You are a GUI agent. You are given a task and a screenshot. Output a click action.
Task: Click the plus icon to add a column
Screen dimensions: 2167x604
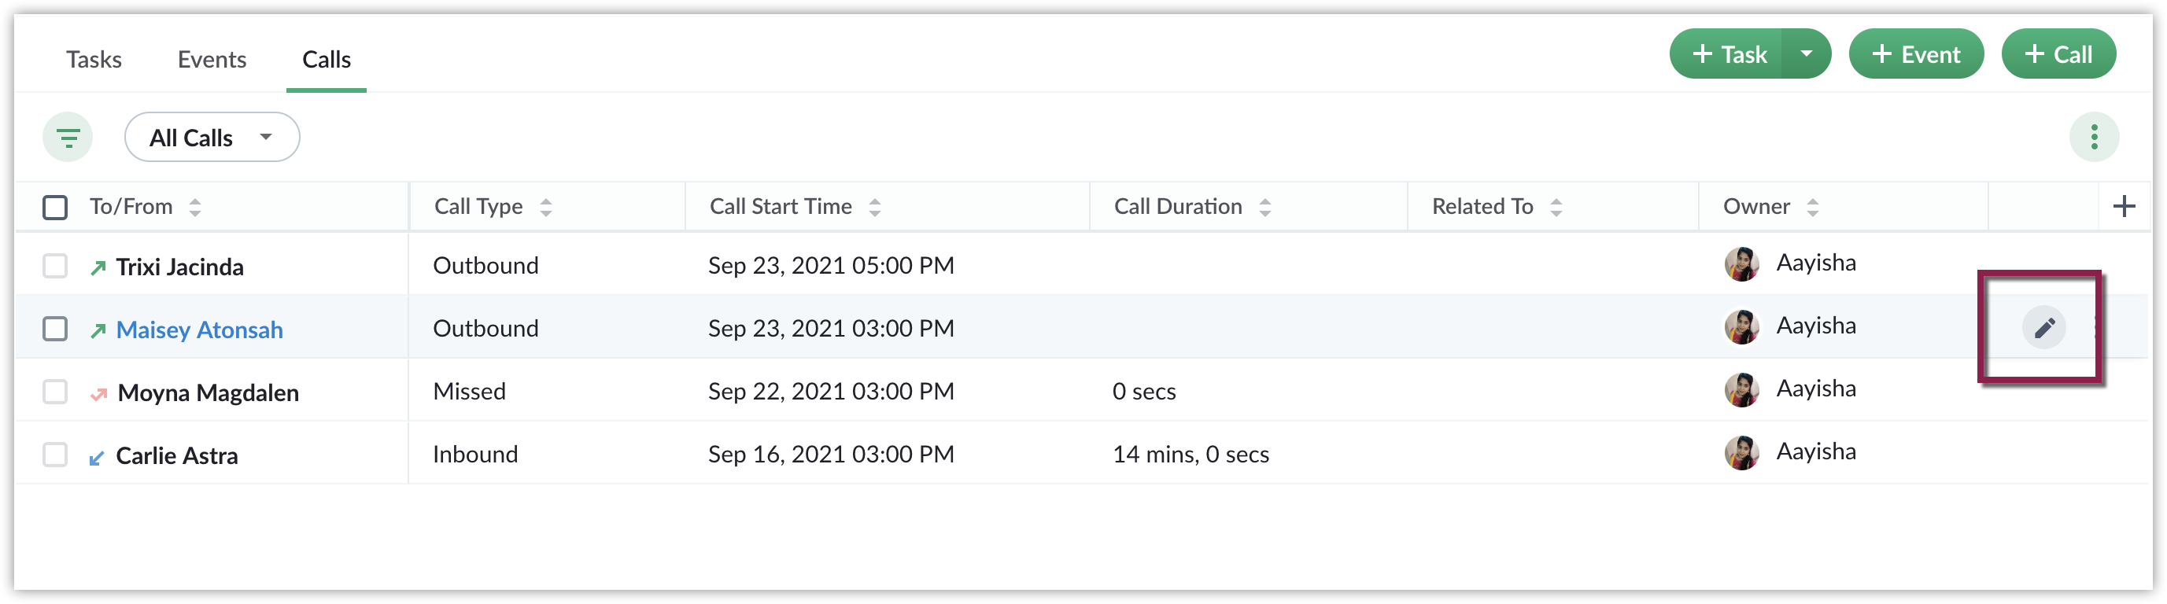(x=2123, y=206)
